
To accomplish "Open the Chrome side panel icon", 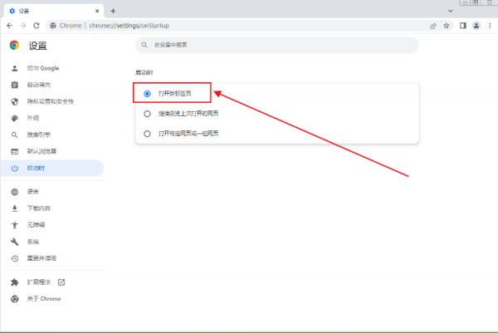I will click(462, 26).
